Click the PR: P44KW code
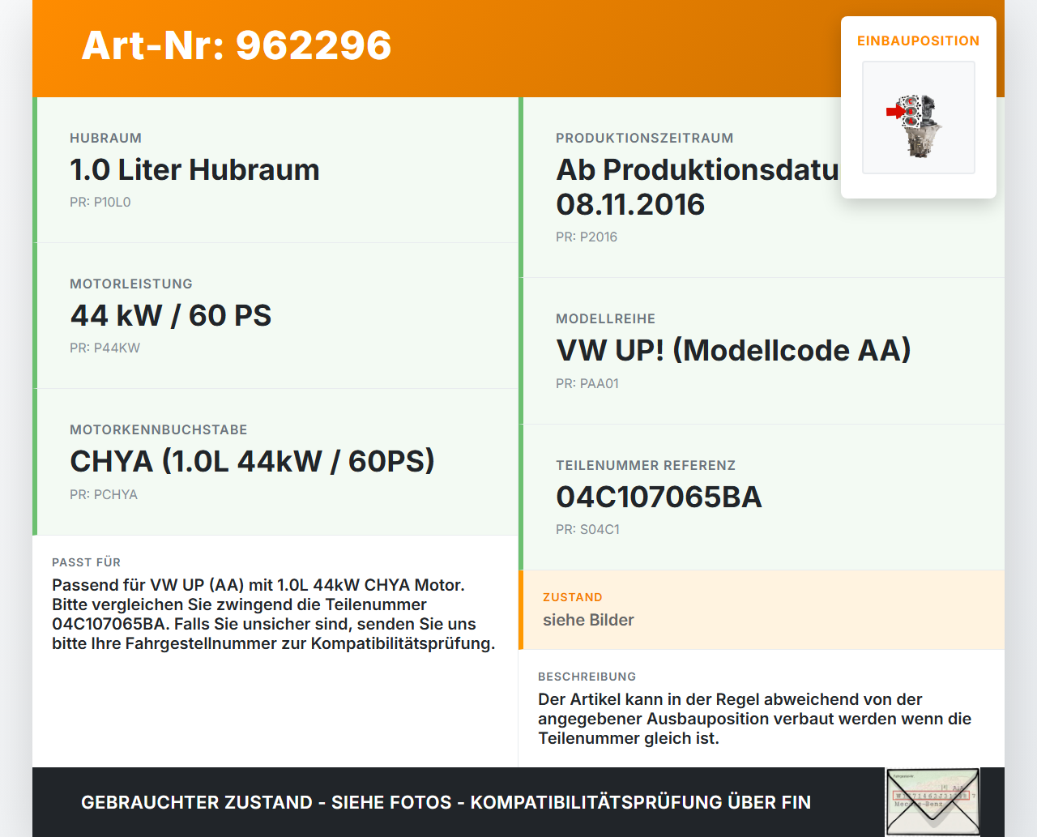Image resolution: width=1037 pixels, height=837 pixels. tap(105, 348)
